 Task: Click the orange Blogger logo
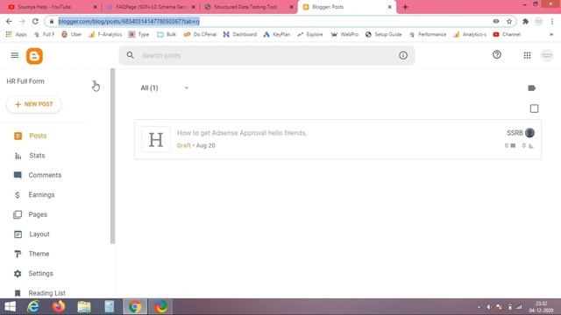tap(34, 56)
